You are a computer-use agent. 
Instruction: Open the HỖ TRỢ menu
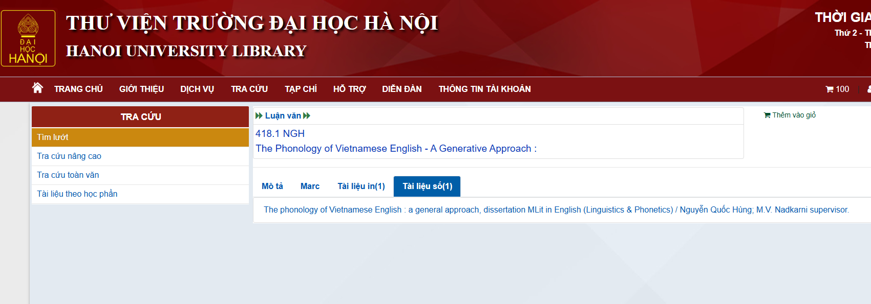click(x=349, y=89)
